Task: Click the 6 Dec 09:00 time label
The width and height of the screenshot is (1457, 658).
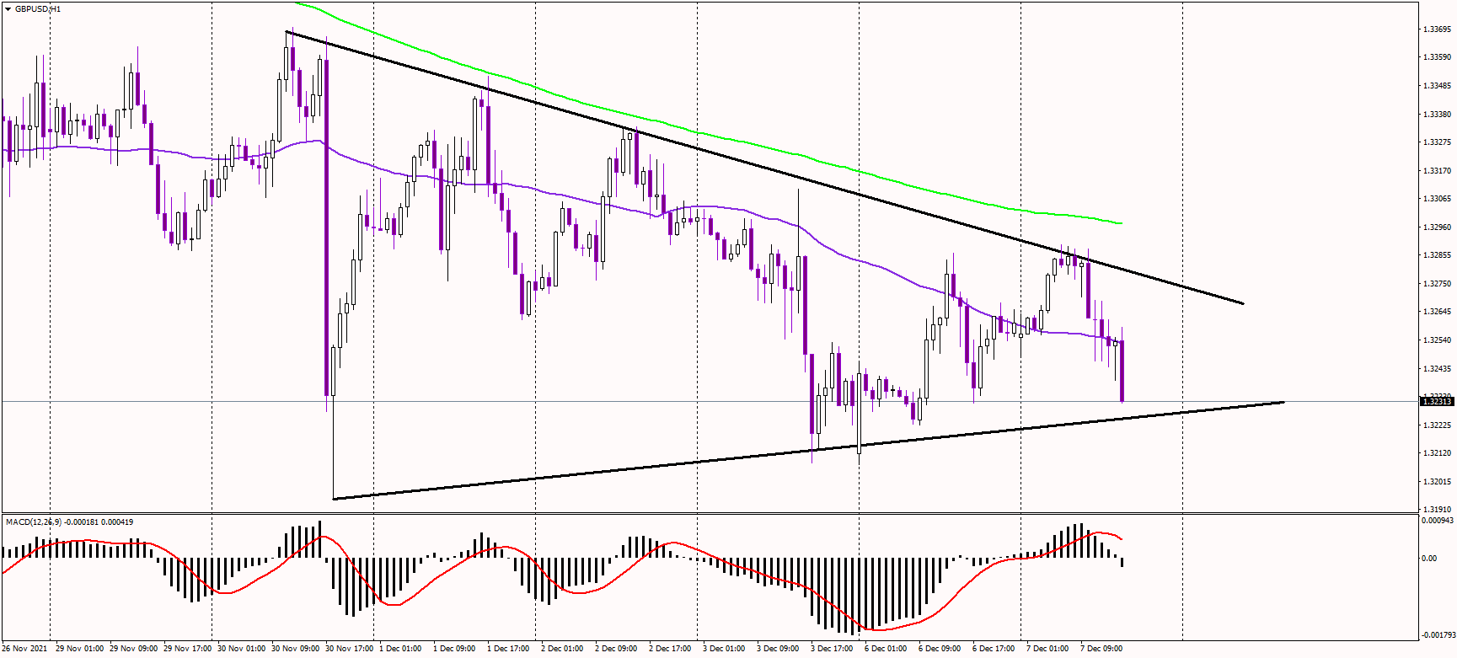Action: click(940, 649)
